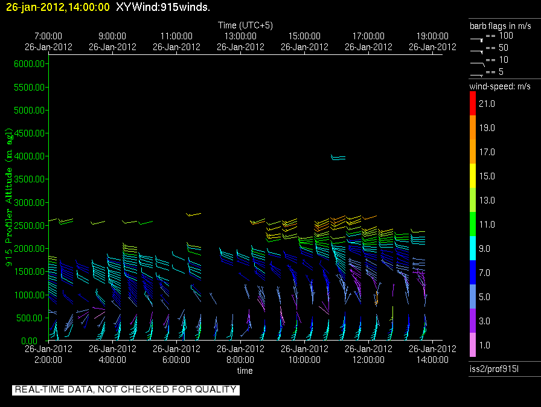Click the '3000.00' altitude tick label

click(x=30, y=202)
